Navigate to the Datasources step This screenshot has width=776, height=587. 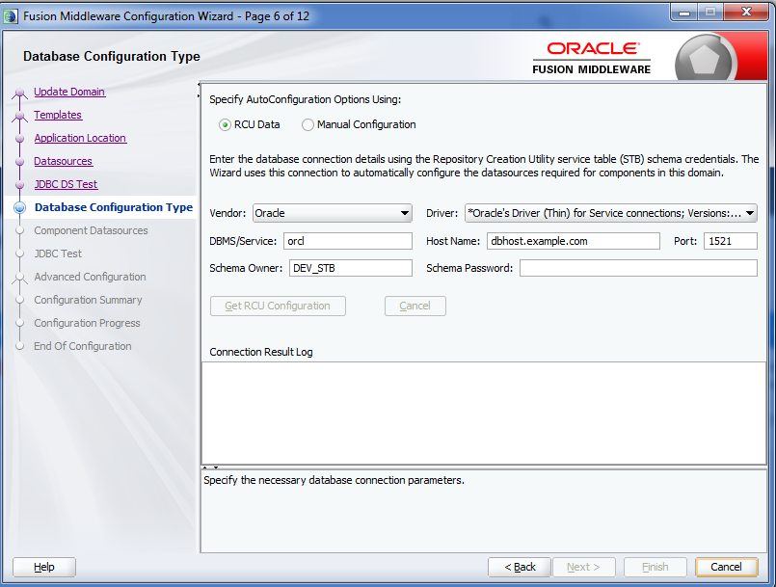tap(63, 161)
